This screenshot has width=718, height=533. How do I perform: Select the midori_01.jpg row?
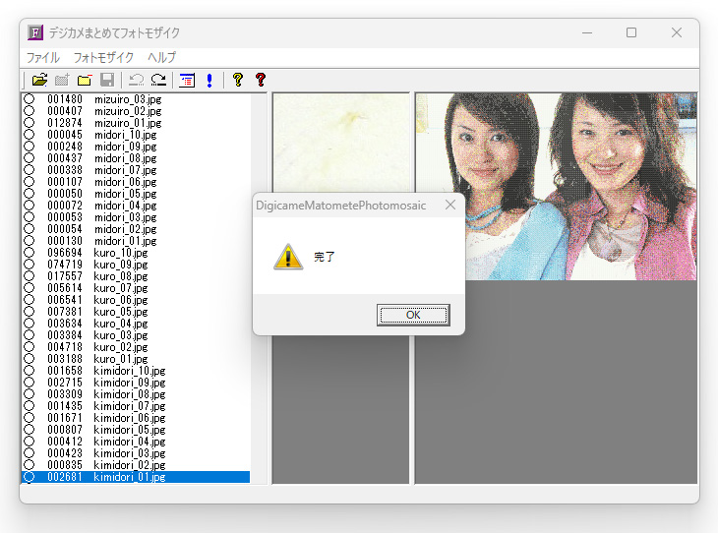136,241
